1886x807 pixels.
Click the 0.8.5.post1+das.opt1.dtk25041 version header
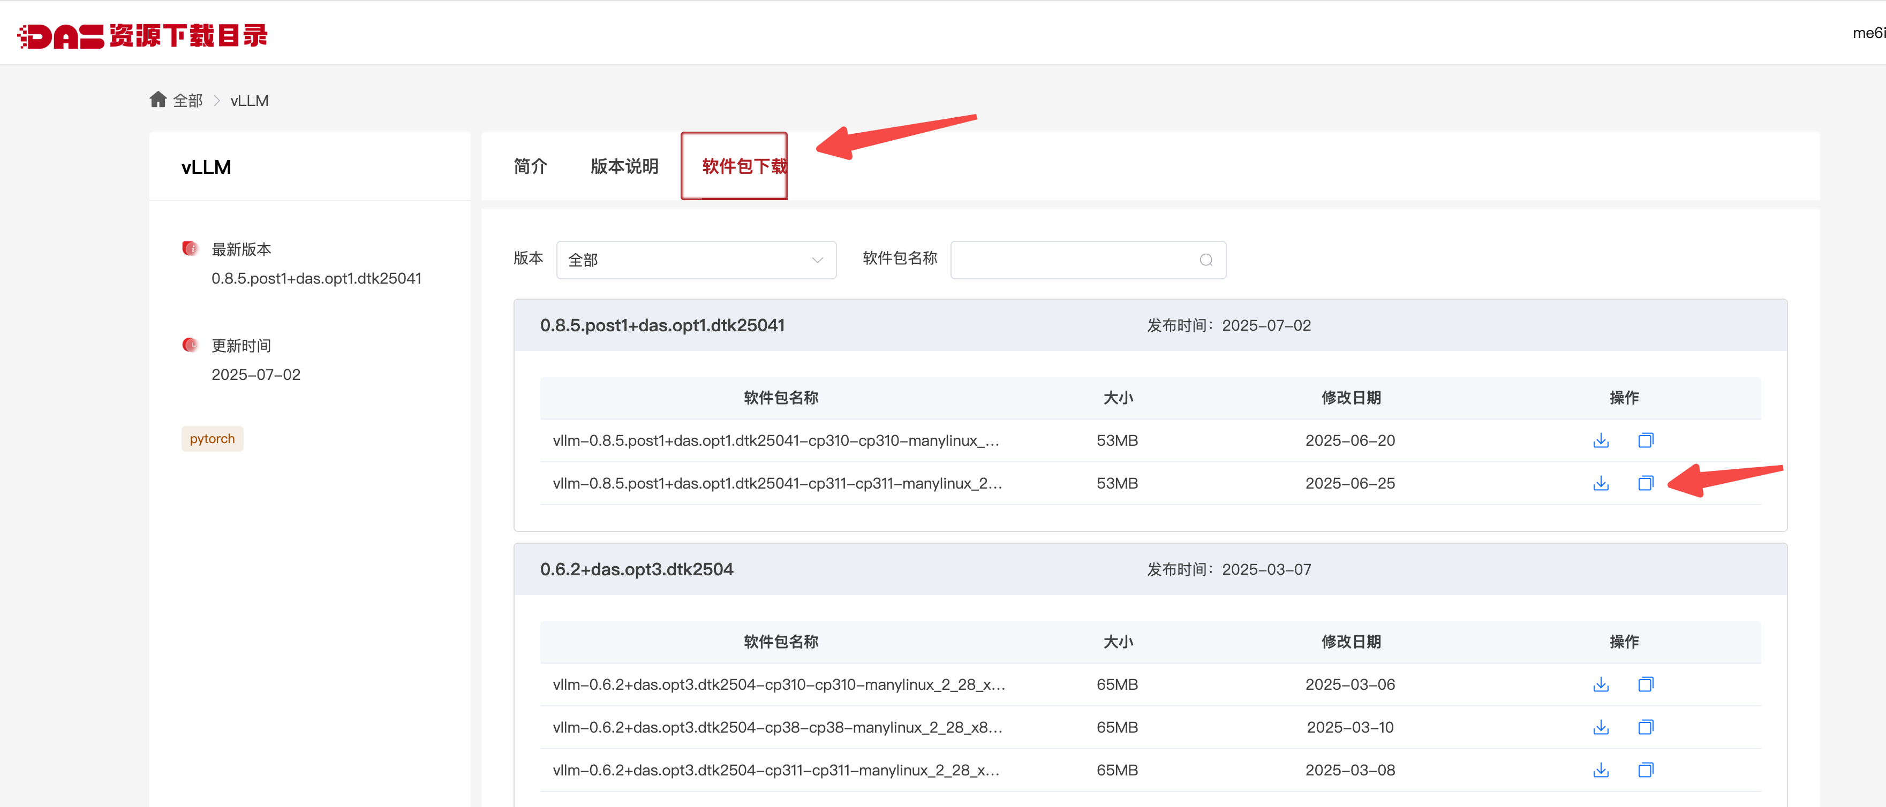pos(662,325)
